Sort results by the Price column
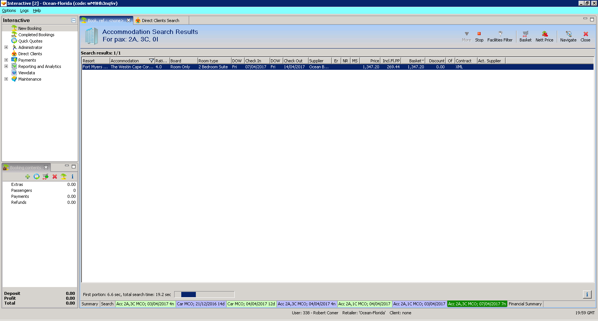 [370, 61]
